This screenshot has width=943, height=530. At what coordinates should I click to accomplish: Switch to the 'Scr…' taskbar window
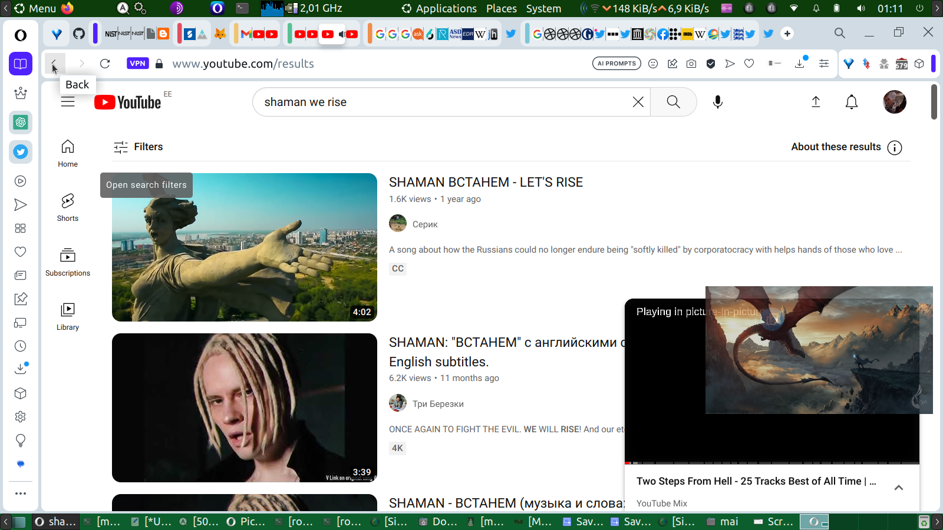[x=774, y=521]
